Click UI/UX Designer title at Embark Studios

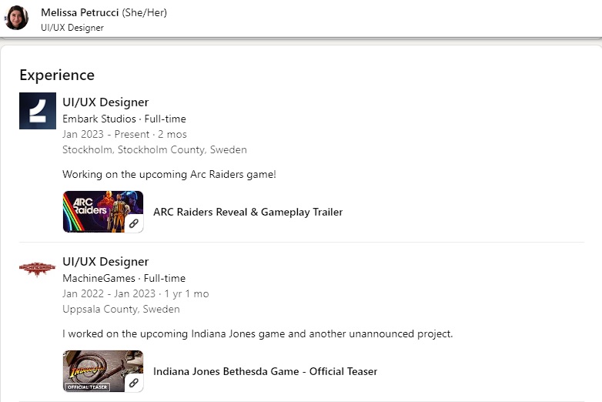105,102
